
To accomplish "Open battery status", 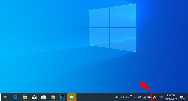I will 149,97.
